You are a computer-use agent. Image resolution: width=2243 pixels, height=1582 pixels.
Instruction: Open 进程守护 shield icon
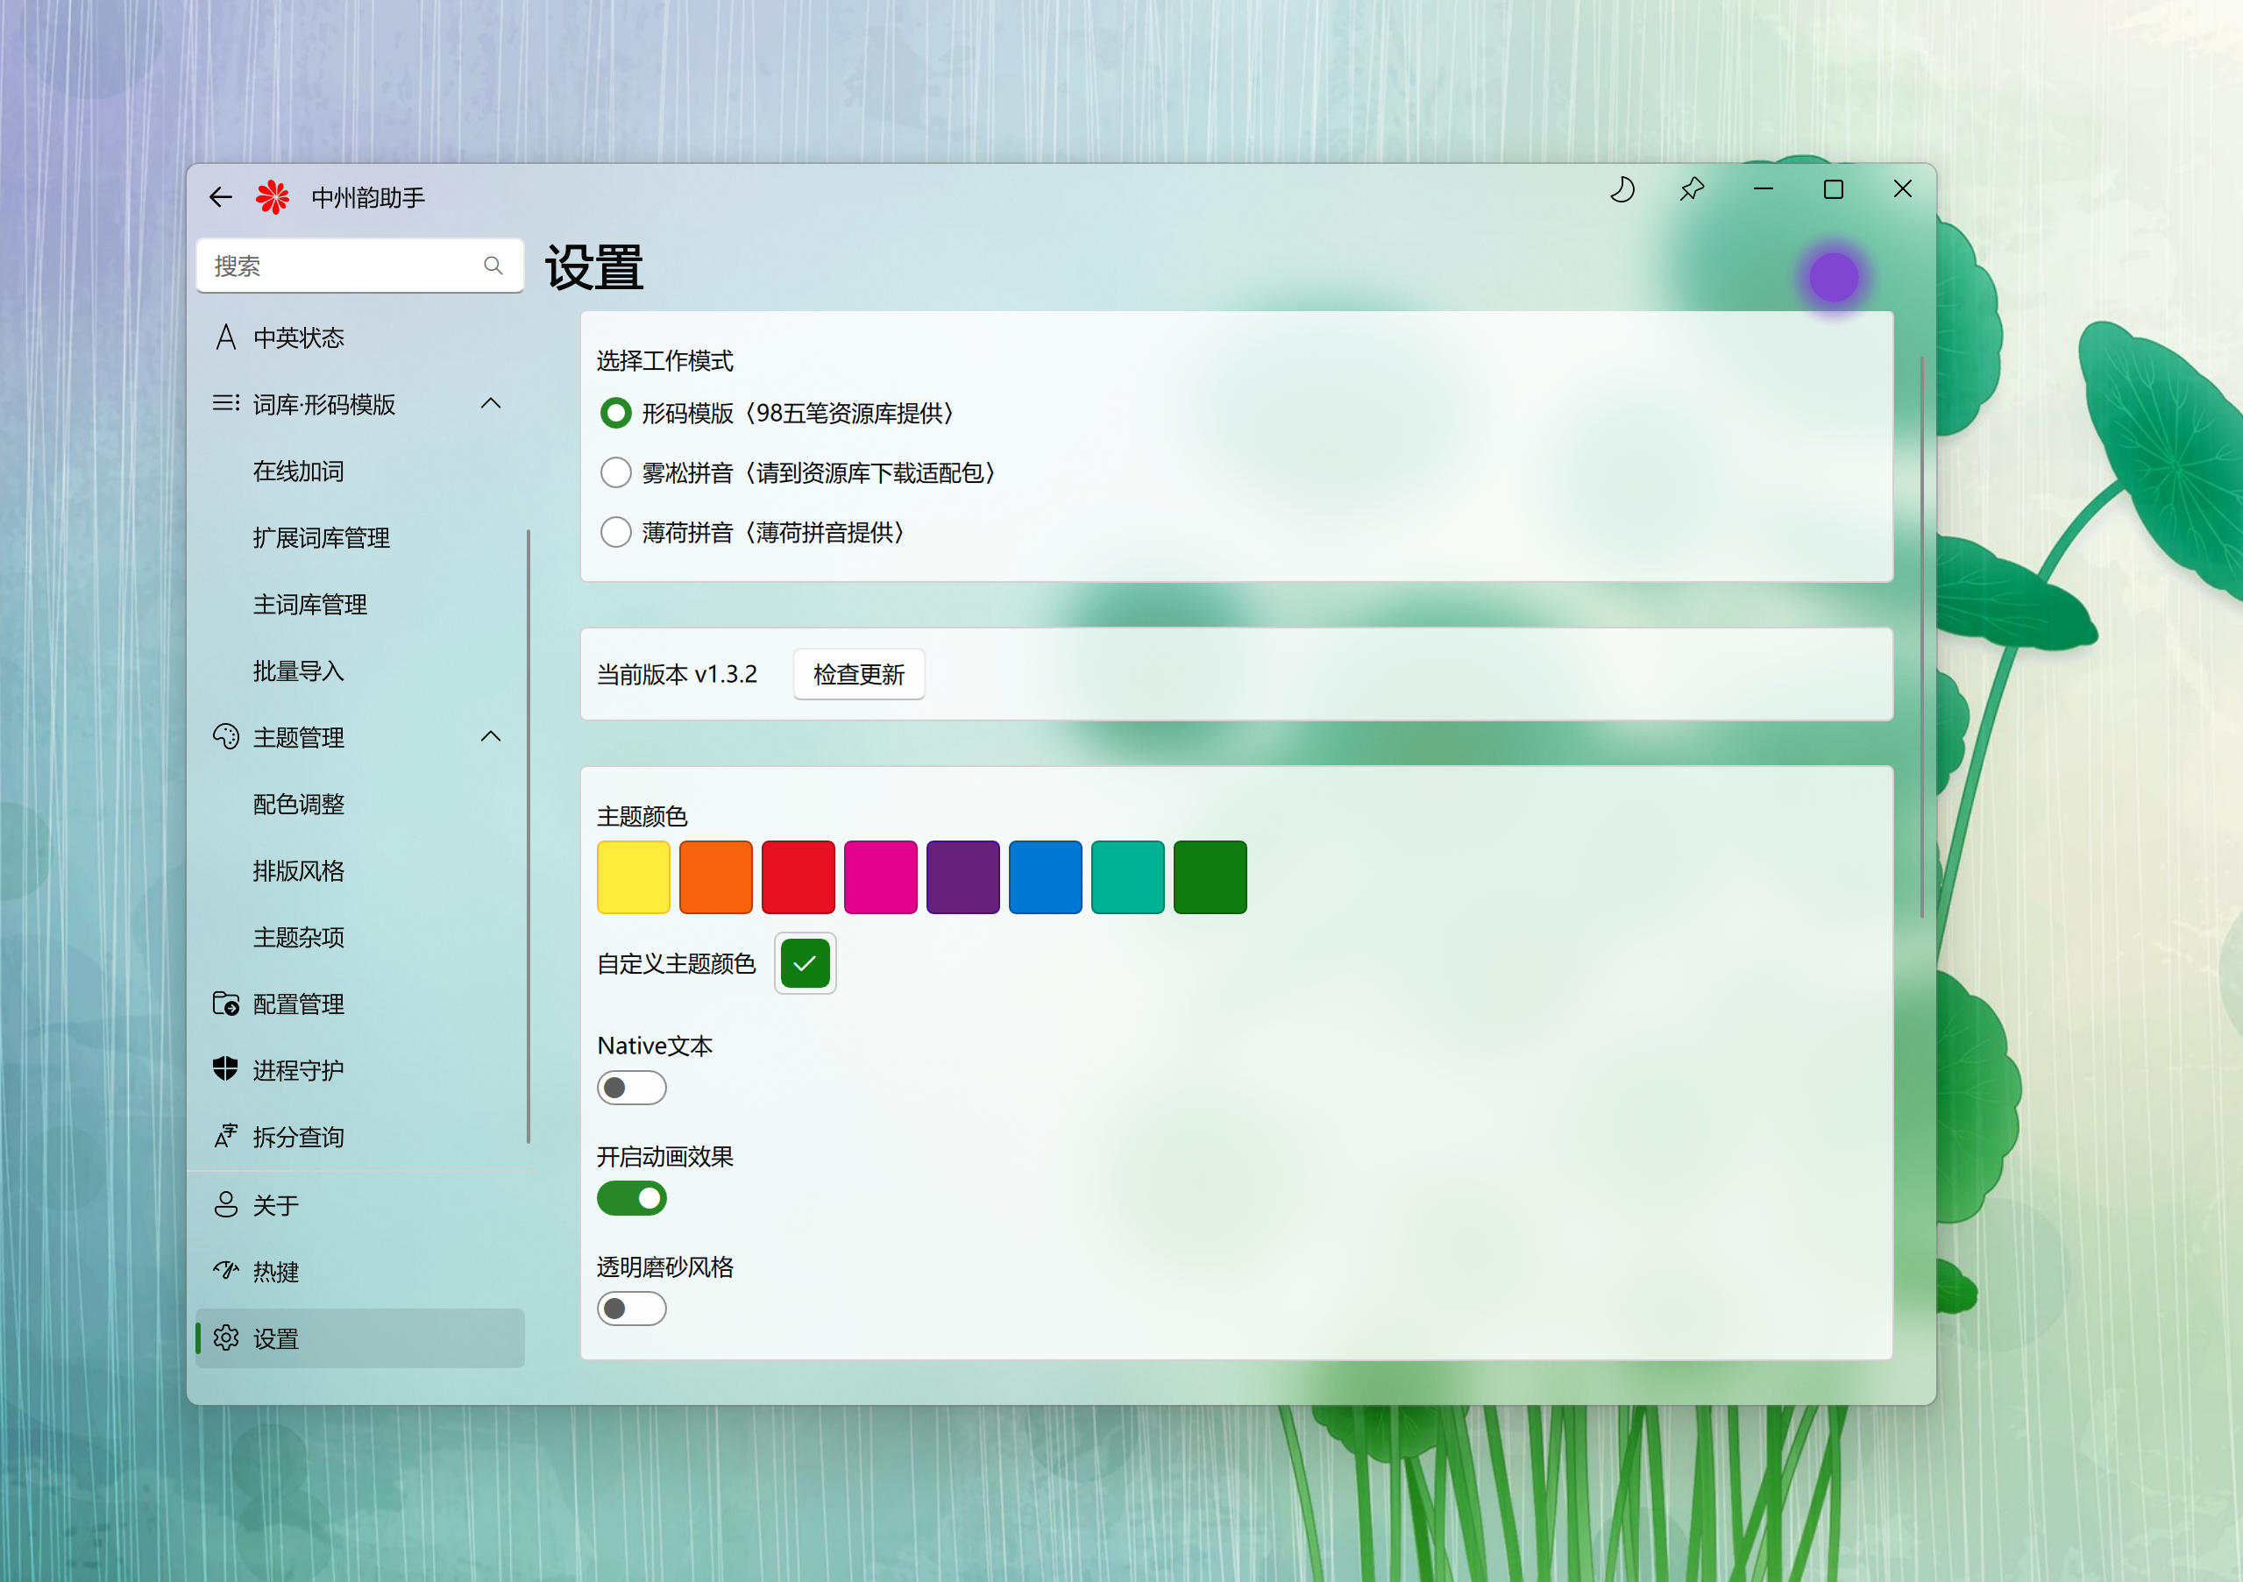point(225,1069)
